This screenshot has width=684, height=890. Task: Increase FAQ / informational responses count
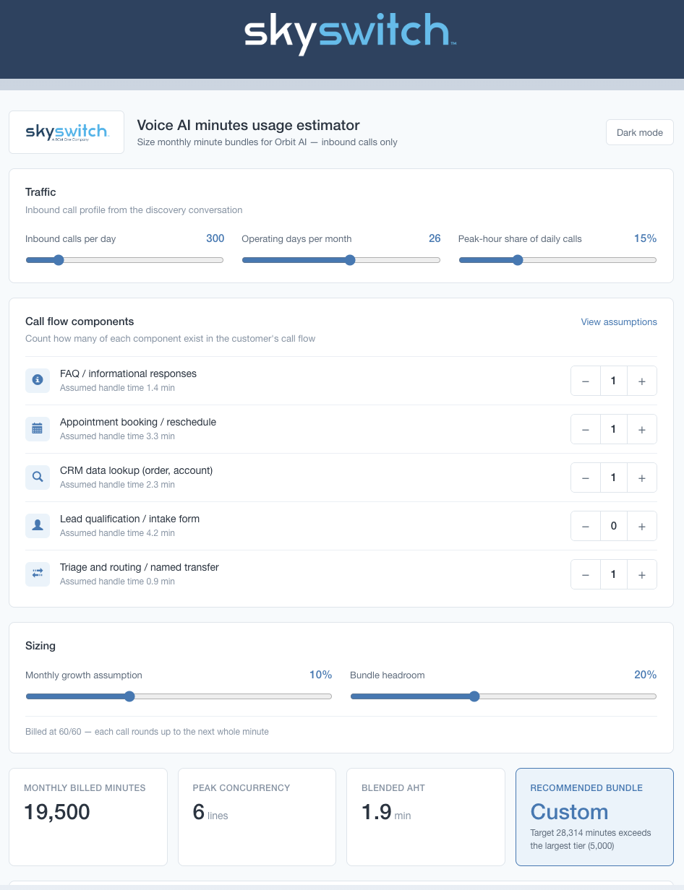pos(642,381)
